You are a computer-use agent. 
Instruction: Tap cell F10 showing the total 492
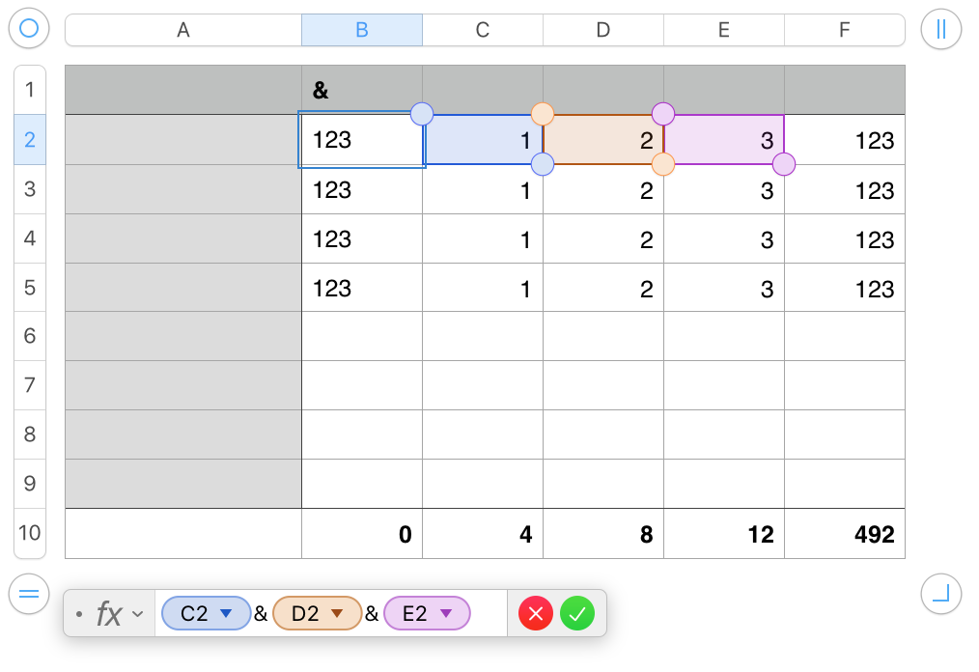pos(844,534)
